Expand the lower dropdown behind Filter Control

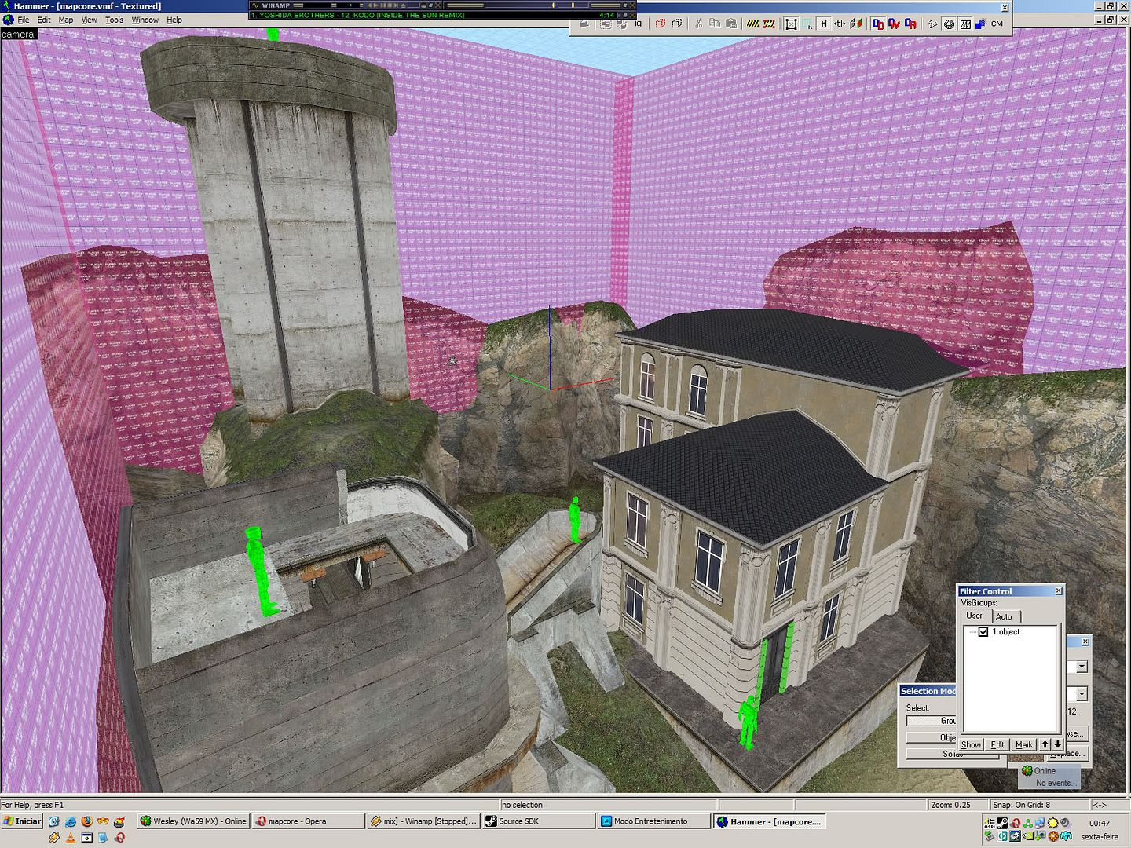(1082, 694)
